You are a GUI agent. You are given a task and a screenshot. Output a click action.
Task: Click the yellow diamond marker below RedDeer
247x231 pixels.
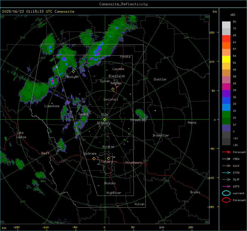tap(113, 89)
